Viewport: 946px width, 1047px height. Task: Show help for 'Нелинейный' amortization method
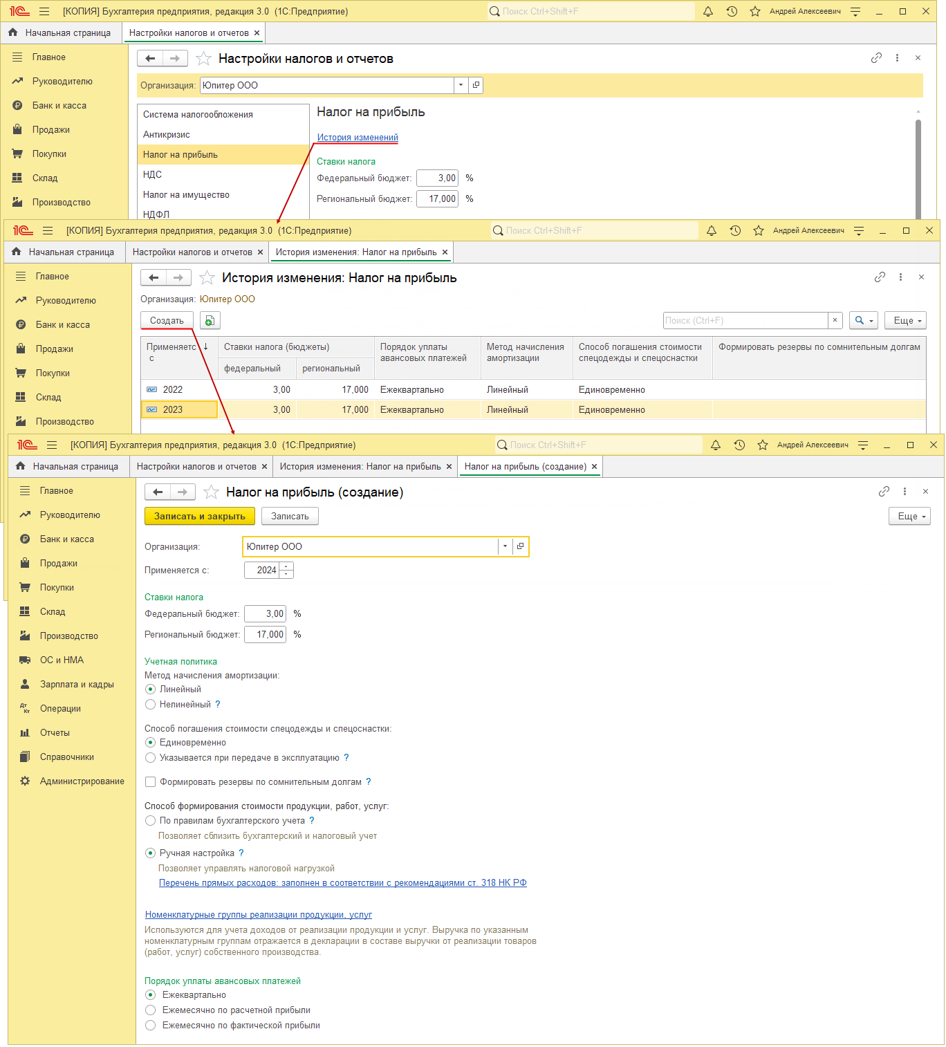[x=218, y=705]
